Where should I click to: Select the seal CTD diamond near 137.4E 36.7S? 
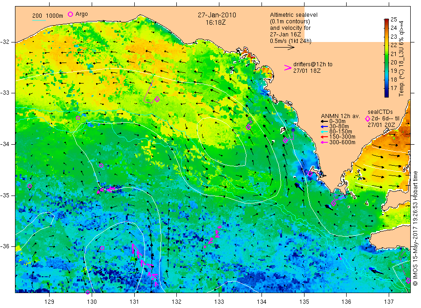pyautogui.click(x=408, y=280)
